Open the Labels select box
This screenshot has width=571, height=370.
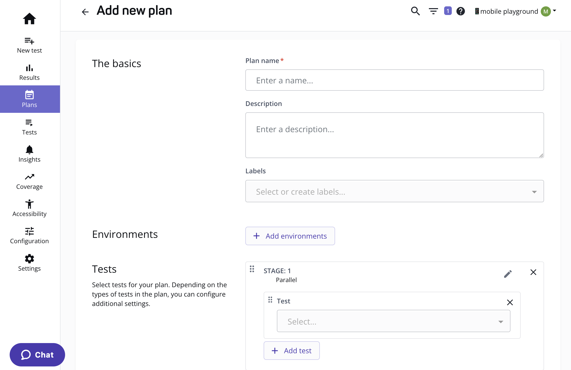click(395, 191)
